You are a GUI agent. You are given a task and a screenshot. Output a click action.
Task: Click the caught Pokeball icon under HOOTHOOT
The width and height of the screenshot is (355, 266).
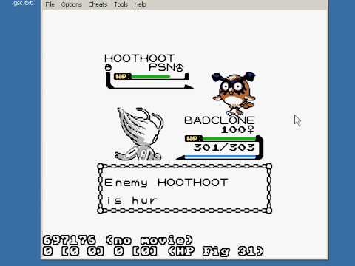(108, 67)
